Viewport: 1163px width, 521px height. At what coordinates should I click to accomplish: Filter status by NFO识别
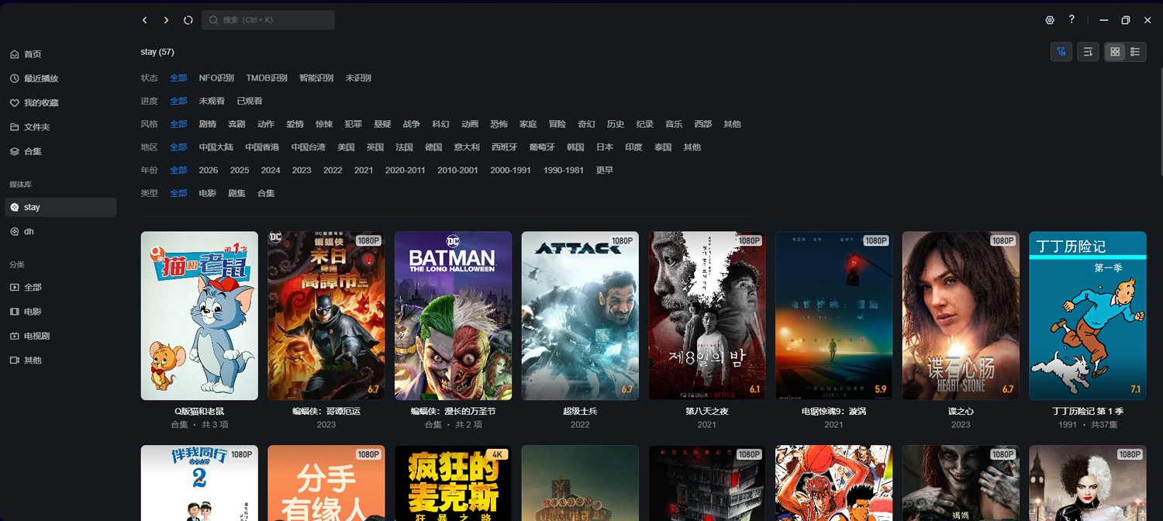pos(216,78)
